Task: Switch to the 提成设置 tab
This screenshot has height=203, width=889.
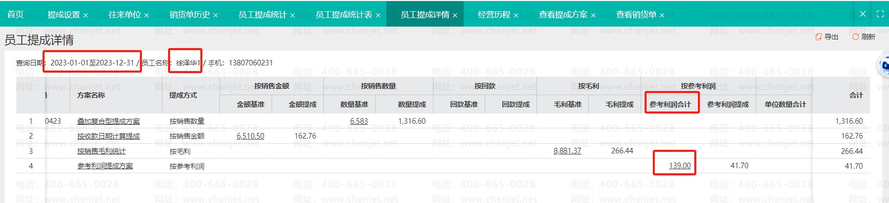Action: [x=64, y=15]
